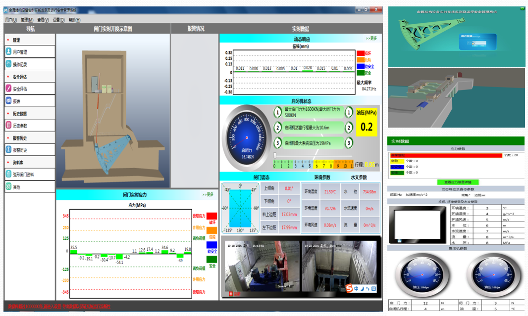This screenshot has width=528, height=316.
Task: Click the 闸门实时开度示意图 header
Action: 113,29
